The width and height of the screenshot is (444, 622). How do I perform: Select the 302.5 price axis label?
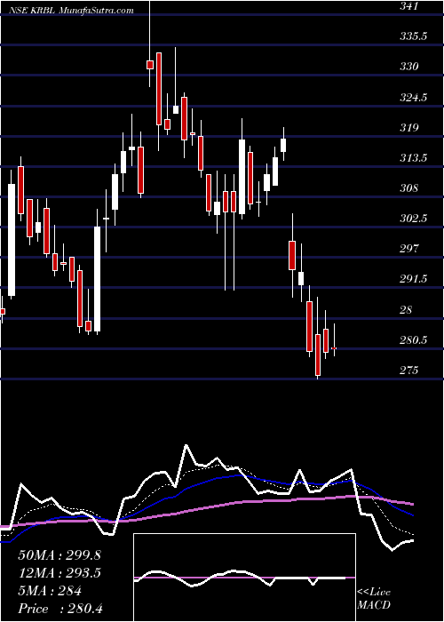coord(414,219)
